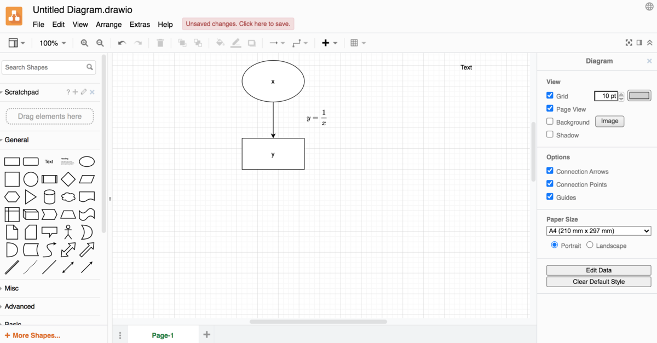This screenshot has height=343, width=657.
Task: Add to scratchpad with plus icon
Action: (76, 92)
